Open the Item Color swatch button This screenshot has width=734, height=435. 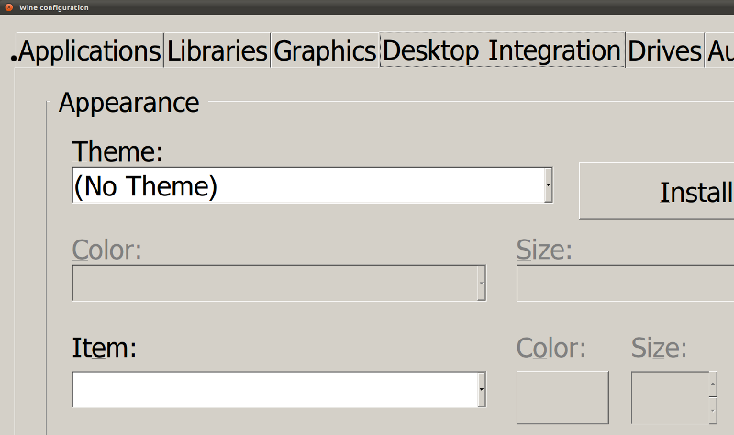[x=563, y=397]
